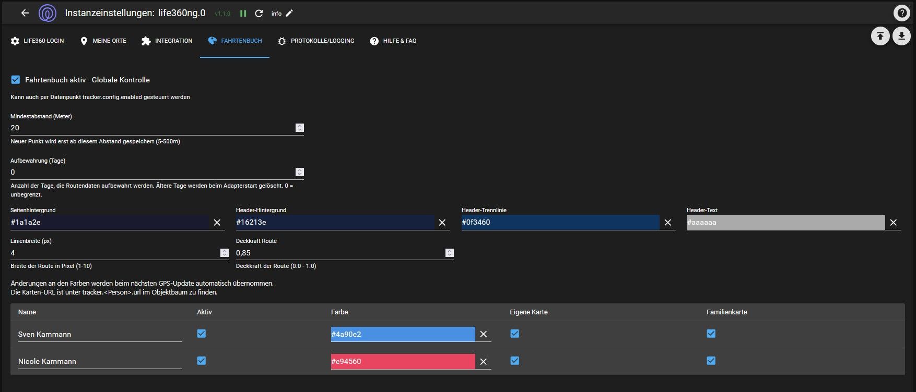
Task: Restart the instance with reload icon
Action: point(259,14)
